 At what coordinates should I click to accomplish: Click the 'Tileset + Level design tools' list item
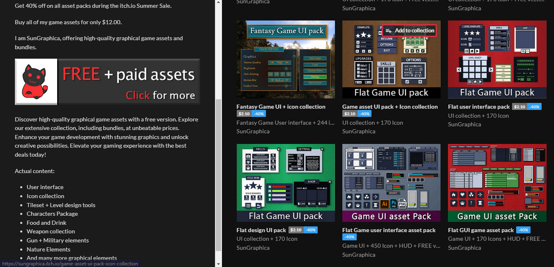[61, 205]
